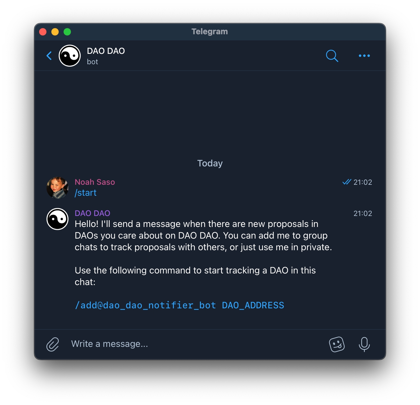Click the DAO DAO sender name in chat
This screenshot has width=420, height=405.
click(92, 213)
